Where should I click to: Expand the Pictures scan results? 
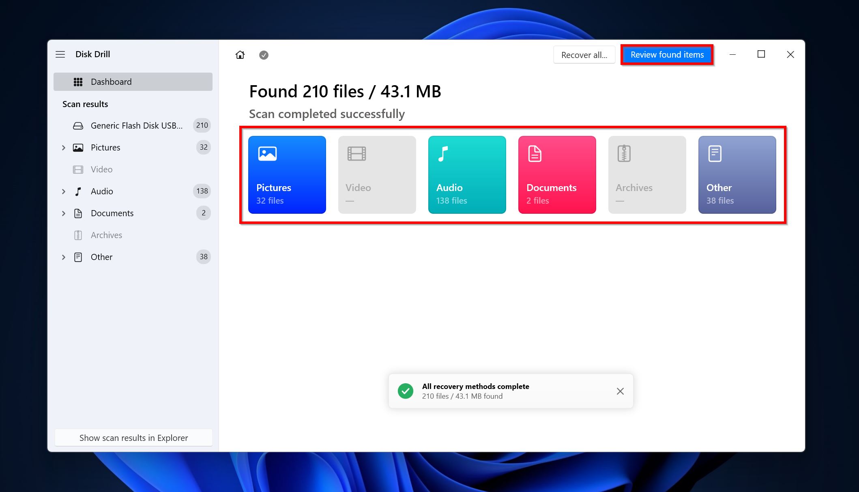pyautogui.click(x=64, y=148)
